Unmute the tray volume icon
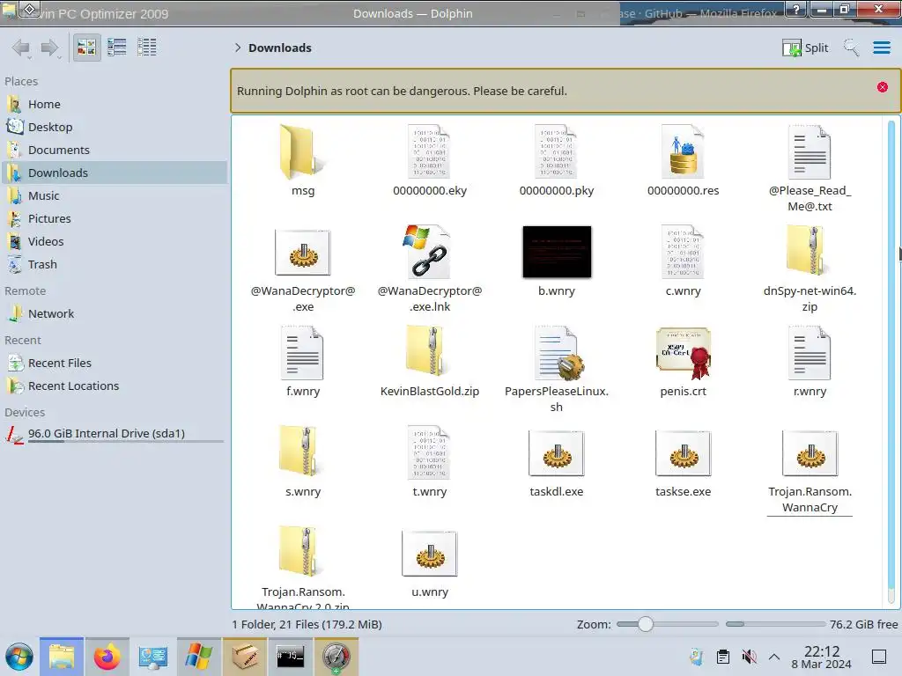This screenshot has width=902, height=676. click(x=749, y=657)
